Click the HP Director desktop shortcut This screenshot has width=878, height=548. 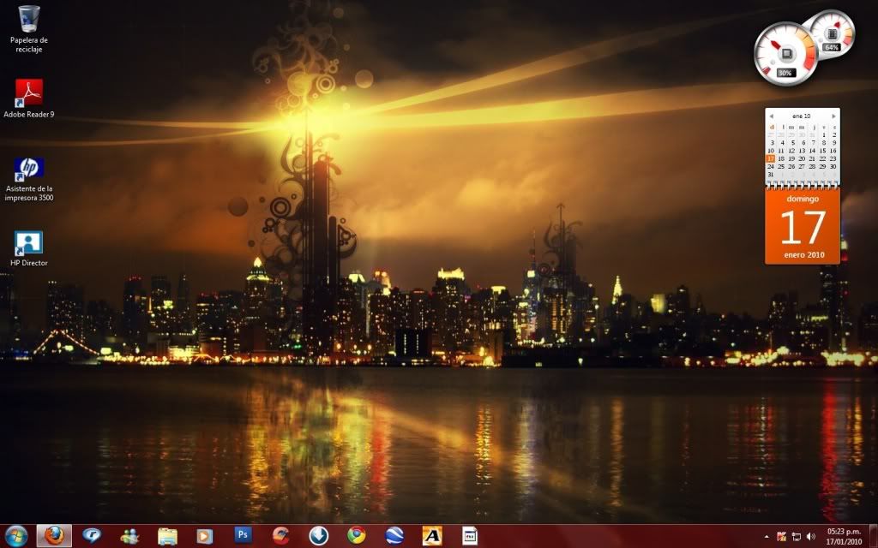28,243
